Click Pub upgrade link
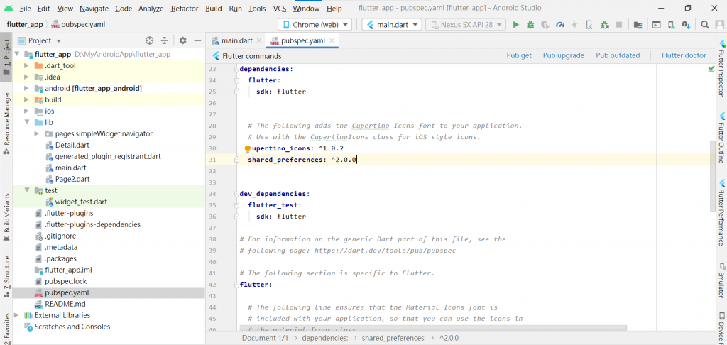Image resolution: width=727 pixels, height=345 pixels. [563, 55]
